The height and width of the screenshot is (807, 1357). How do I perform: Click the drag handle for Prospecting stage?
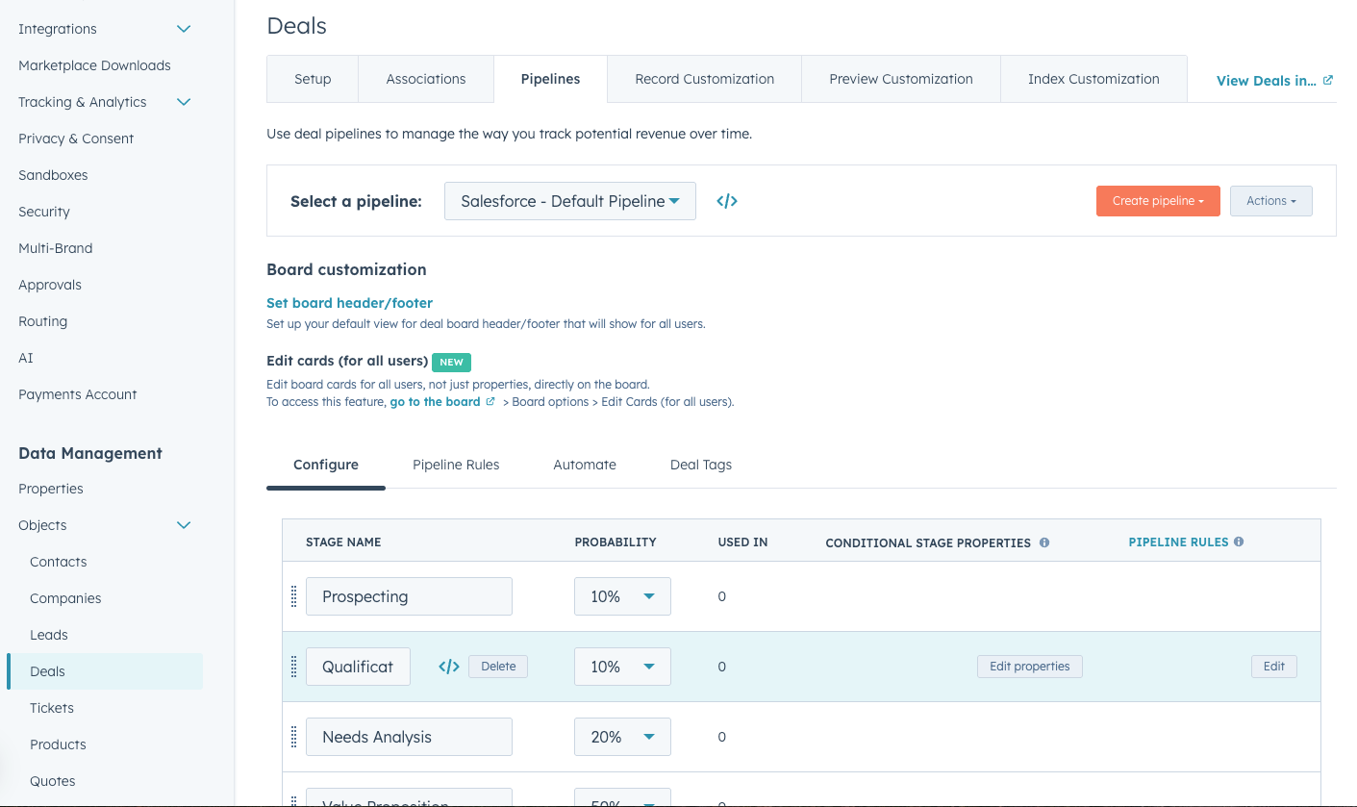pyautogui.click(x=294, y=596)
